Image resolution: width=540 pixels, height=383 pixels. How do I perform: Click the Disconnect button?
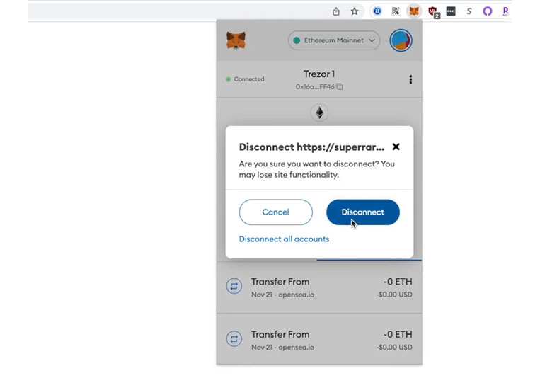(363, 212)
